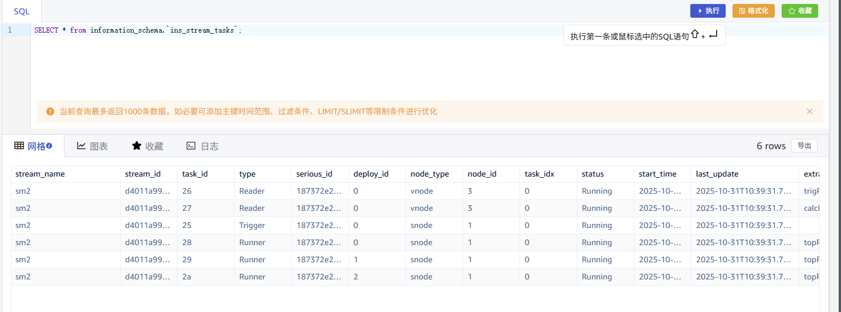841x312 pixels.
Task: Select the Trigger type cell
Action: tap(252, 225)
